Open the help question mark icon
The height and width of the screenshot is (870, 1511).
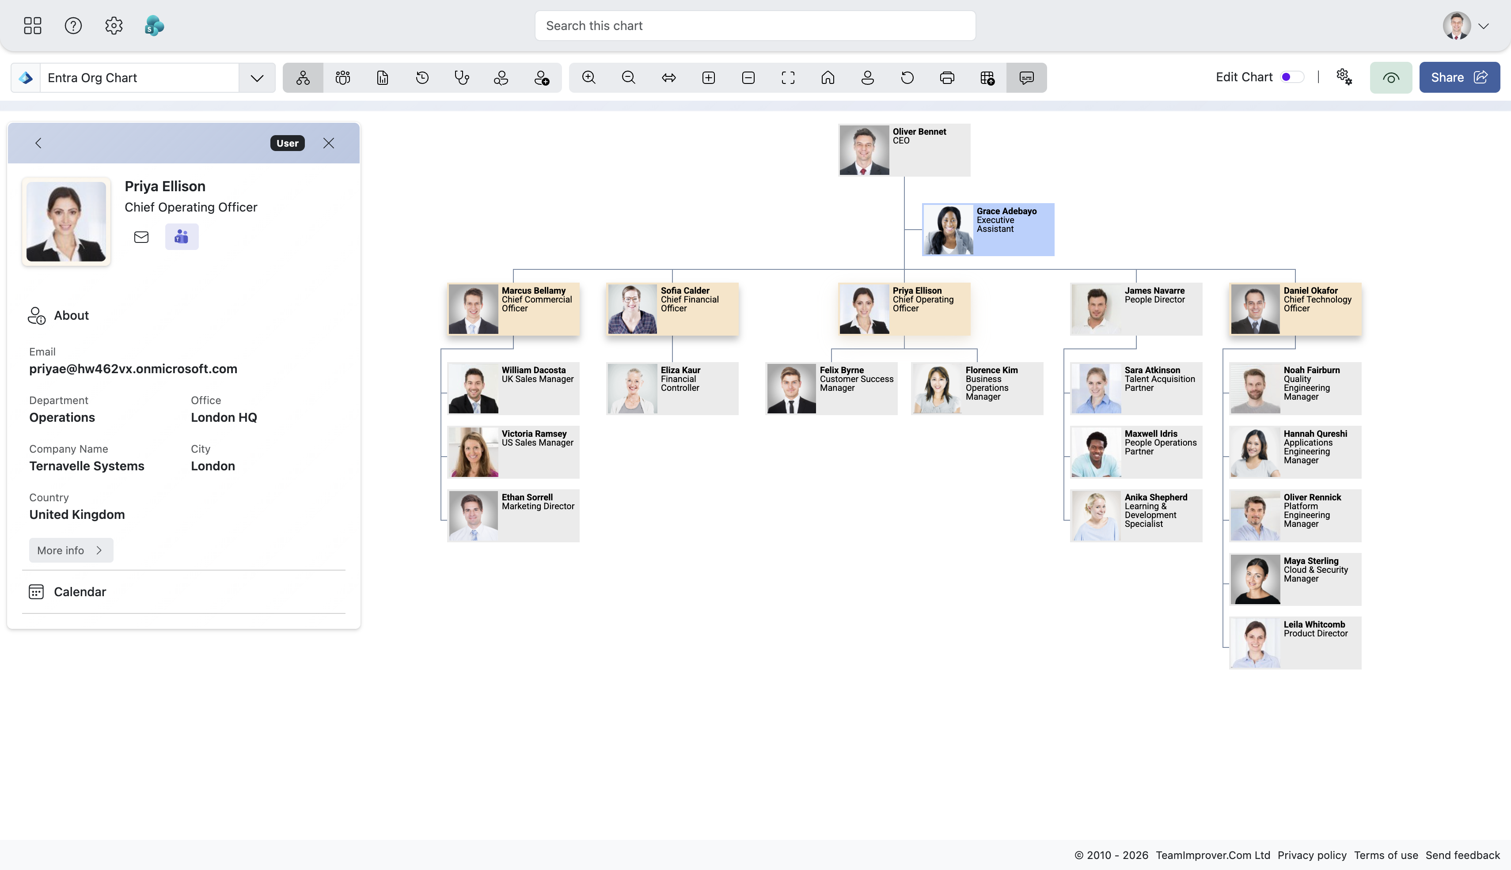pos(73,26)
